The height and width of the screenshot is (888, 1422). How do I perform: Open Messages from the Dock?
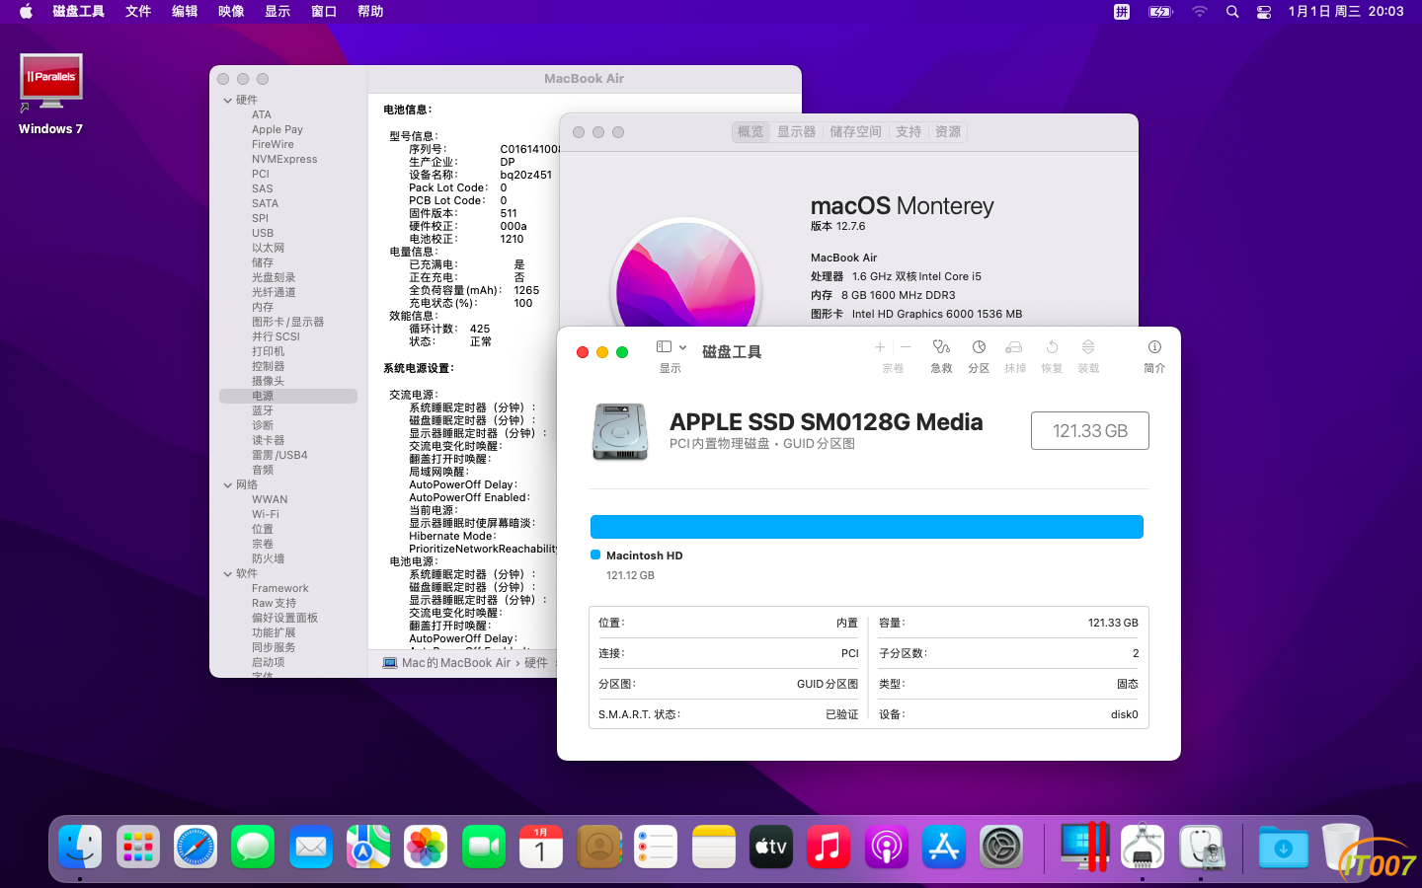point(253,847)
